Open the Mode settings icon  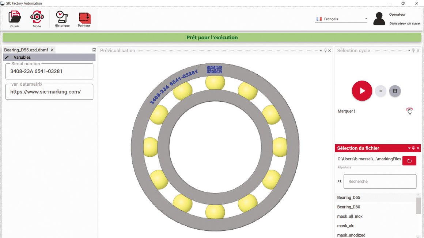[x=37, y=17]
